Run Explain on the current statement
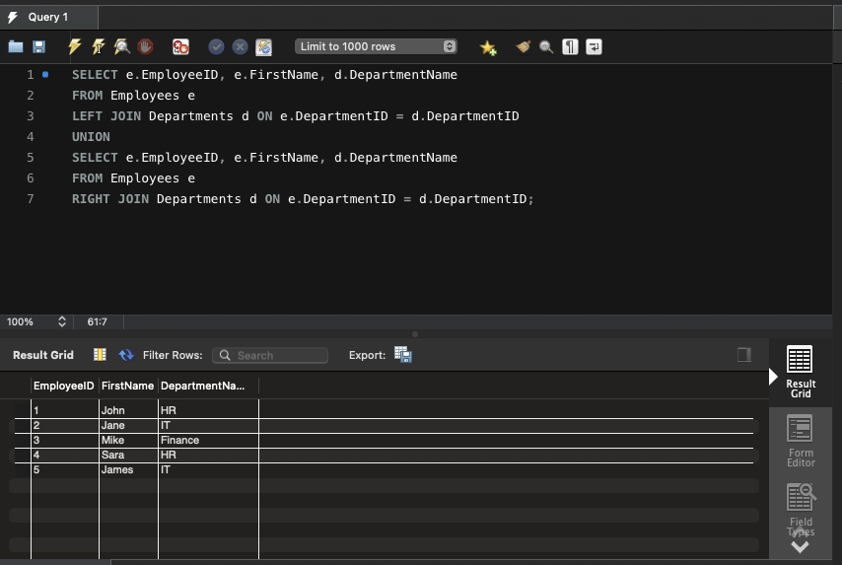This screenshot has width=842, height=565. pyautogui.click(x=122, y=46)
